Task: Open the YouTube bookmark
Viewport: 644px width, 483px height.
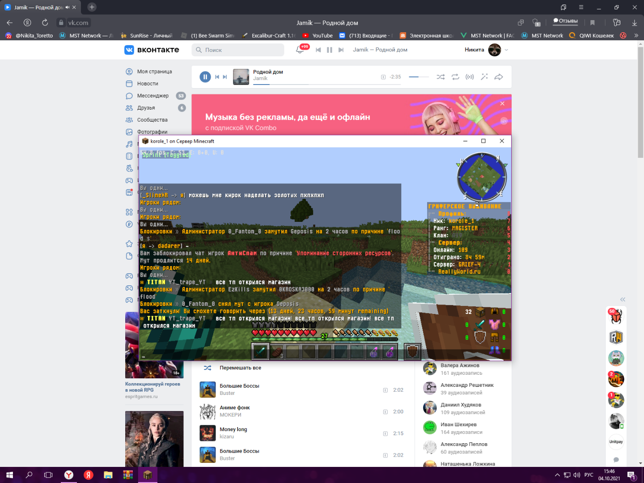Action: (318, 36)
